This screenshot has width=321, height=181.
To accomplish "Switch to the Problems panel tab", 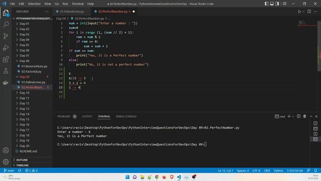I will tap(64, 116).
